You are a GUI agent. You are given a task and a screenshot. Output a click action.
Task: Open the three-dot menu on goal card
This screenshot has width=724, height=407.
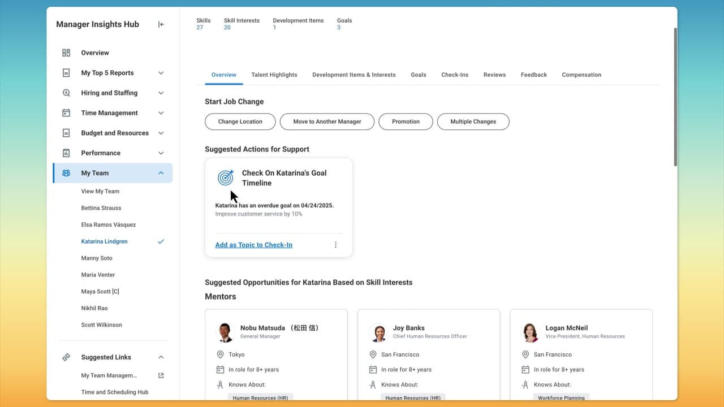(x=335, y=245)
